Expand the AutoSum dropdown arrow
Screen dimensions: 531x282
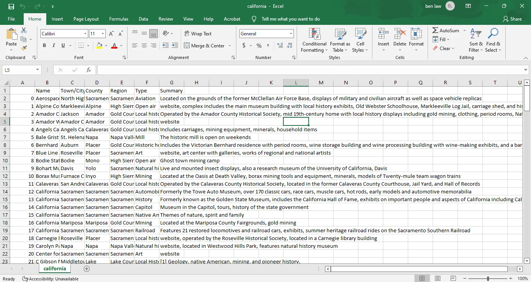(464, 30)
